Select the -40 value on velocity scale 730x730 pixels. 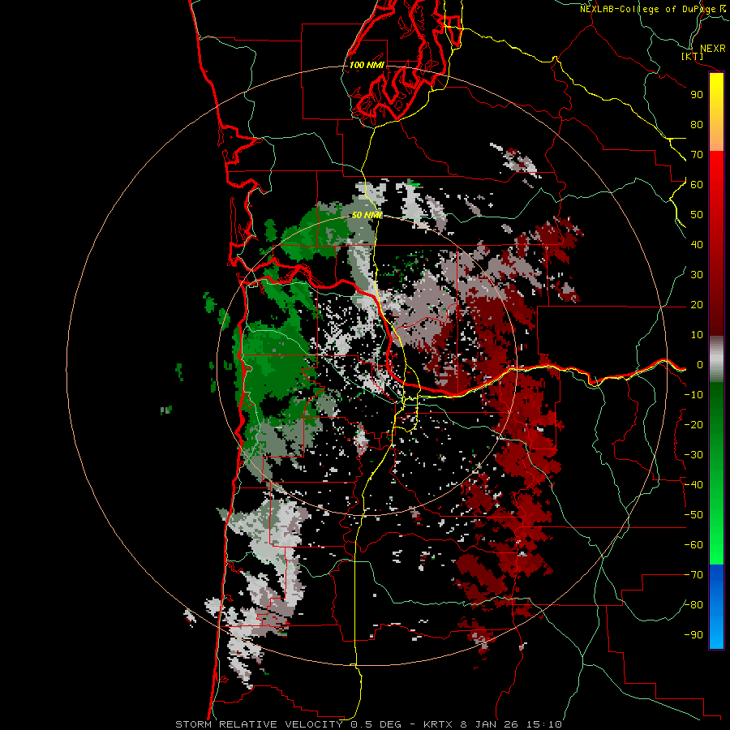tap(693, 485)
